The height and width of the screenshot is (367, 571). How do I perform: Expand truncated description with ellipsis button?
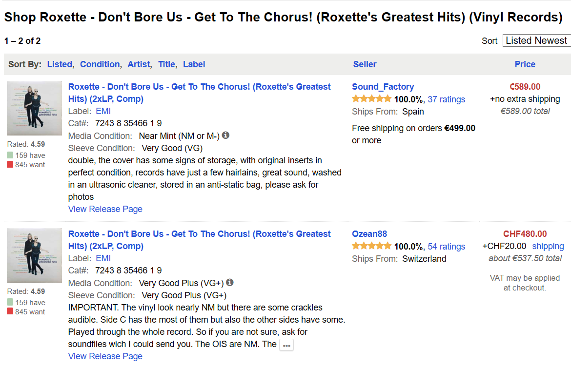pos(286,345)
